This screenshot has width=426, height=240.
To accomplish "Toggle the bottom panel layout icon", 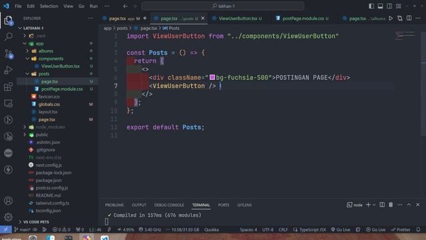I will [380, 6].
